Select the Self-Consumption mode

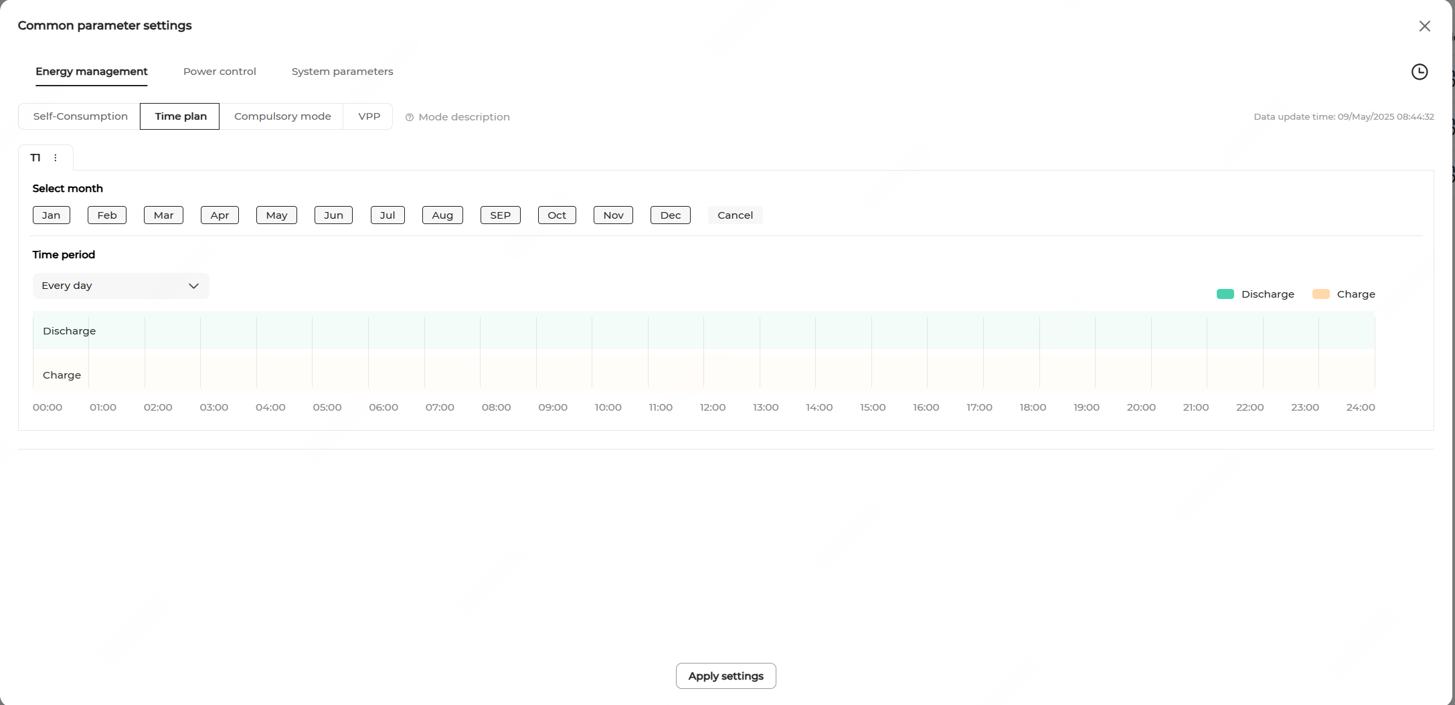[80, 116]
